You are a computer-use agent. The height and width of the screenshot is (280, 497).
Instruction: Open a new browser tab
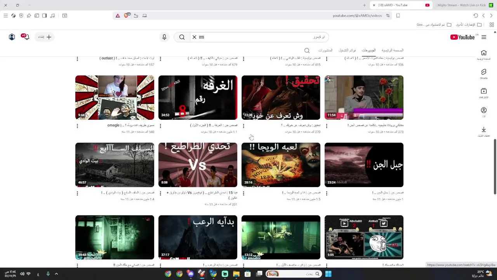coord(364,5)
